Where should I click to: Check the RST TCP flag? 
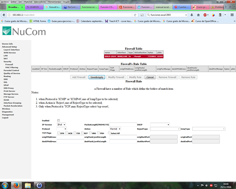coord(82,133)
